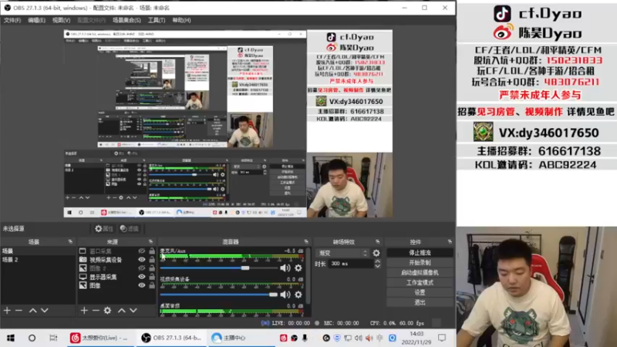Open 麦克风/Aux mixer settings gear
The image size is (617, 347).
(298, 268)
